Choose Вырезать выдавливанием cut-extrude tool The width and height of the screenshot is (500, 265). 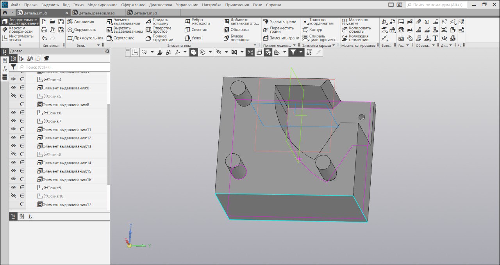point(125,30)
